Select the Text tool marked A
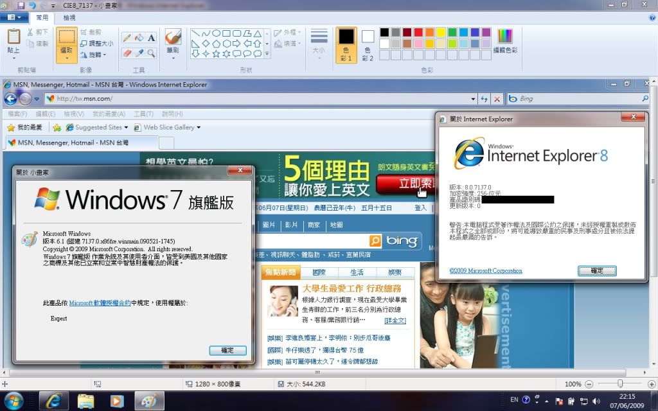Image resolution: width=658 pixels, height=411 pixels. [x=151, y=38]
